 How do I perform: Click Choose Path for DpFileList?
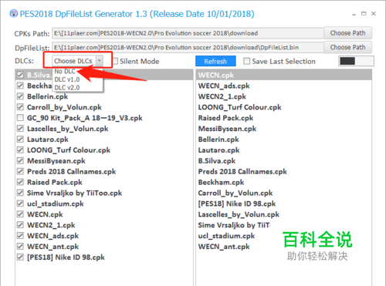pyautogui.click(x=347, y=47)
